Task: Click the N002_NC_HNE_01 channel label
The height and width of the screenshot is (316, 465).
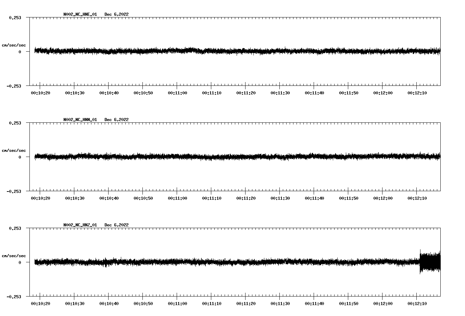Action: coord(80,14)
